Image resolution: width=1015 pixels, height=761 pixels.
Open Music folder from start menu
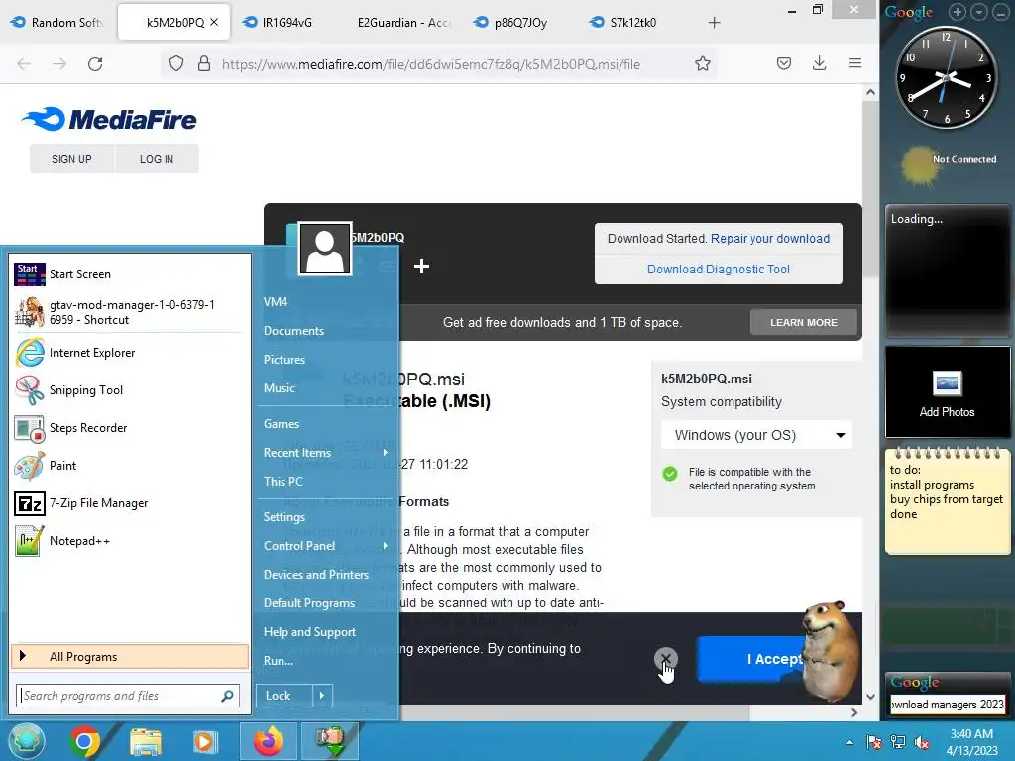(x=279, y=387)
